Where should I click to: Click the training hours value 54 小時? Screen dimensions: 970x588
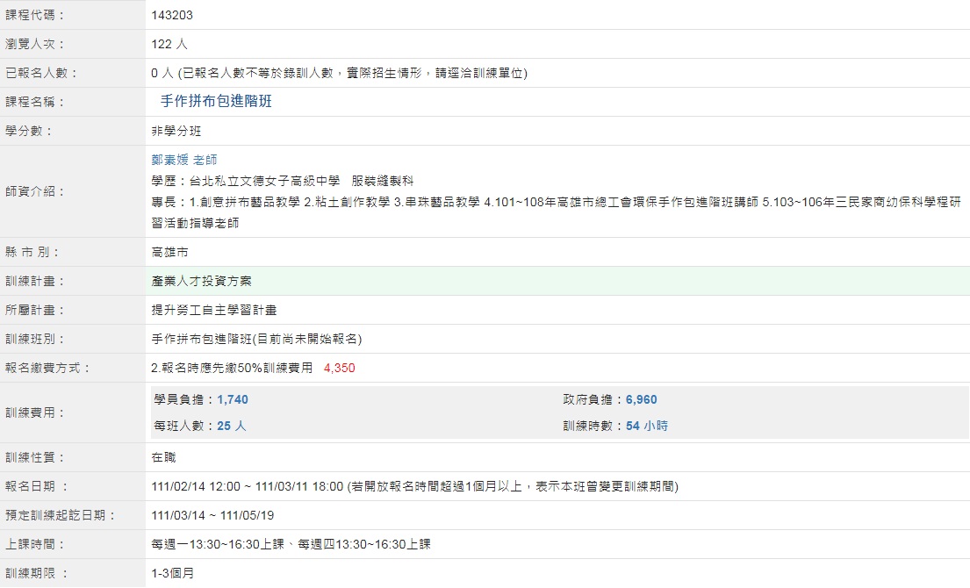647,427
